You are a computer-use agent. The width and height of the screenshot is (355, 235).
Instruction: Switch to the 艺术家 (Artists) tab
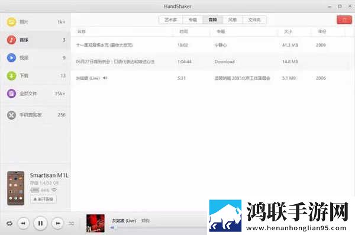(x=171, y=20)
